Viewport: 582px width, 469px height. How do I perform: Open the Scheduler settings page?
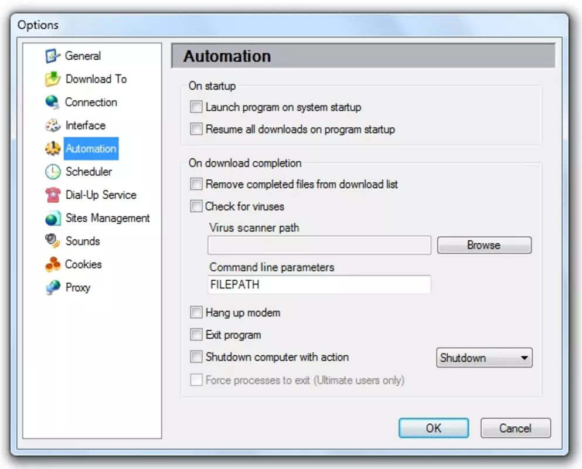coord(89,172)
